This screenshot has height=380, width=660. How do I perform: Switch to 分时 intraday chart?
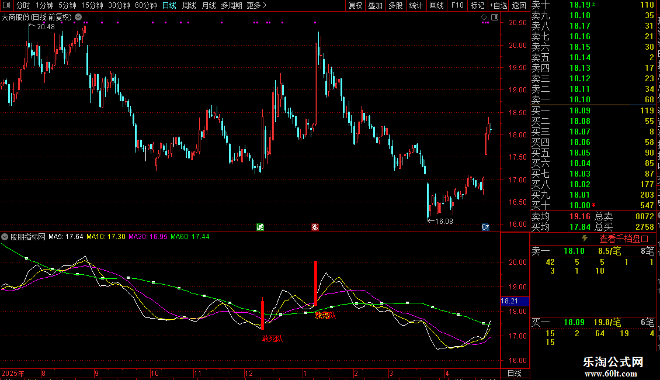23,5
